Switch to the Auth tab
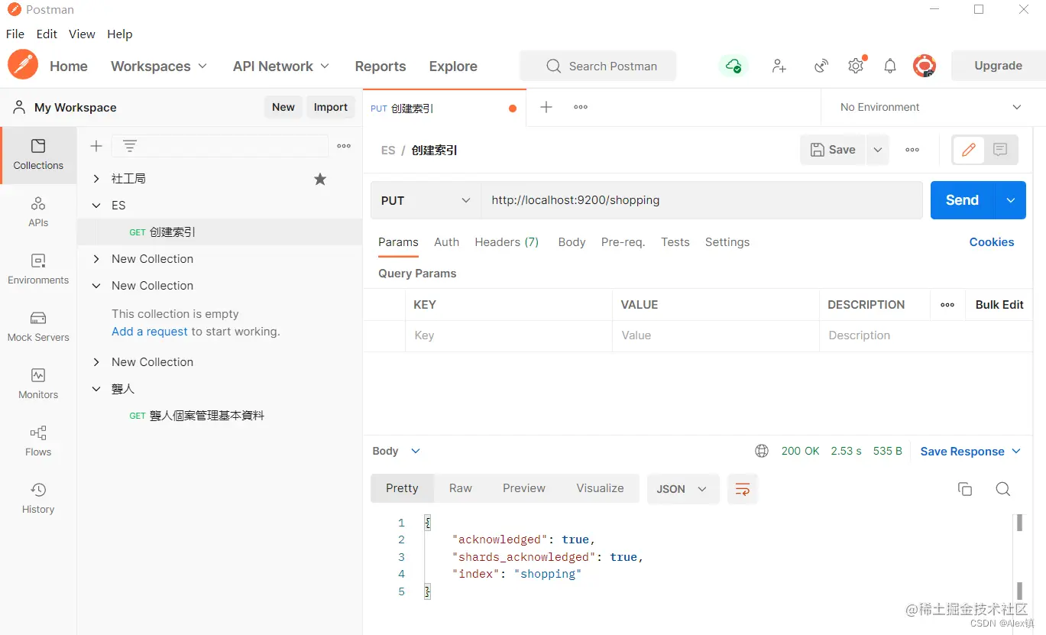 click(x=446, y=242)
